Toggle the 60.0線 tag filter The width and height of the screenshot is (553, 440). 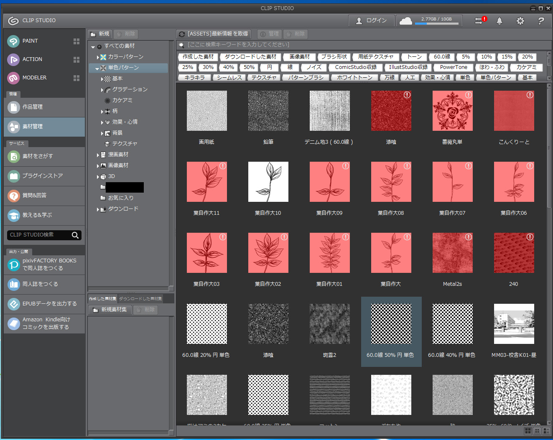tap(442, 57)
